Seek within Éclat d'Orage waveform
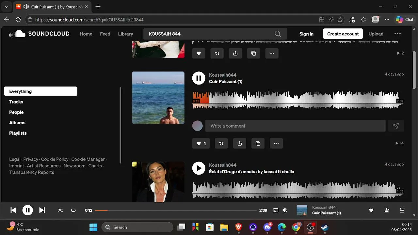 (x=298, y=190)
